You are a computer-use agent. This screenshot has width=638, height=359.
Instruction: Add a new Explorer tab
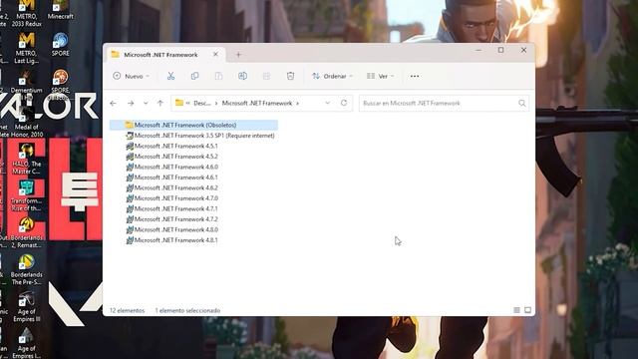239,55
